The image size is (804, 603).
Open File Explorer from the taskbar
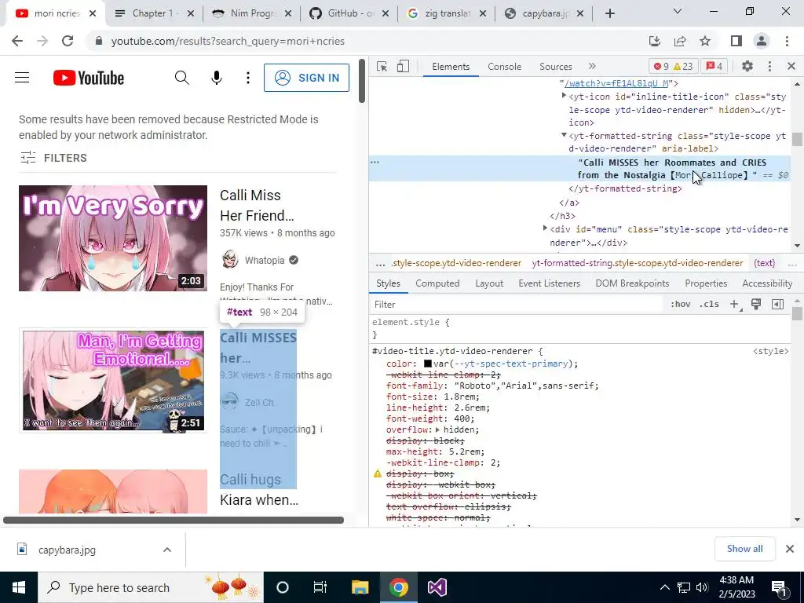pyautogui.click(x=360, y=587)
